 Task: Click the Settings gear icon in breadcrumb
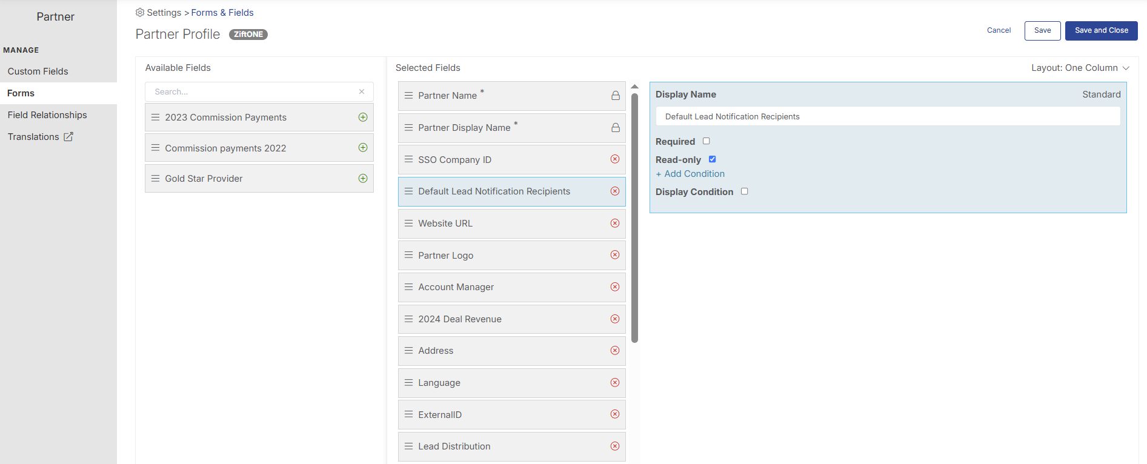click(x=140, y=12)
